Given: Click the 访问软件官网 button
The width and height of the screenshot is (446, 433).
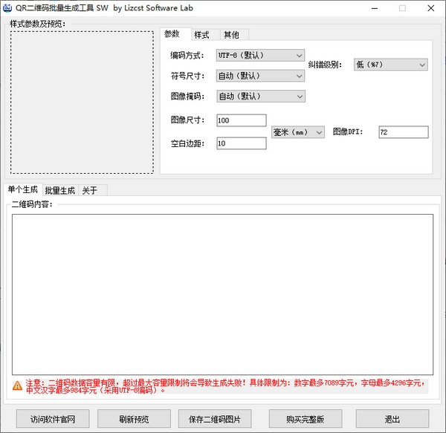Looking at the screenshot, I should [53, 419].
